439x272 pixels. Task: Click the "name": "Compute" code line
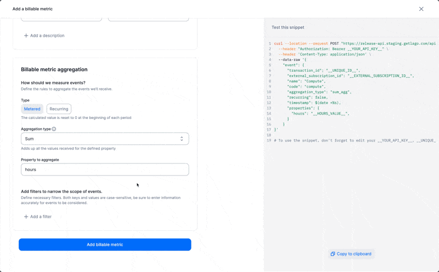[306, 81]
